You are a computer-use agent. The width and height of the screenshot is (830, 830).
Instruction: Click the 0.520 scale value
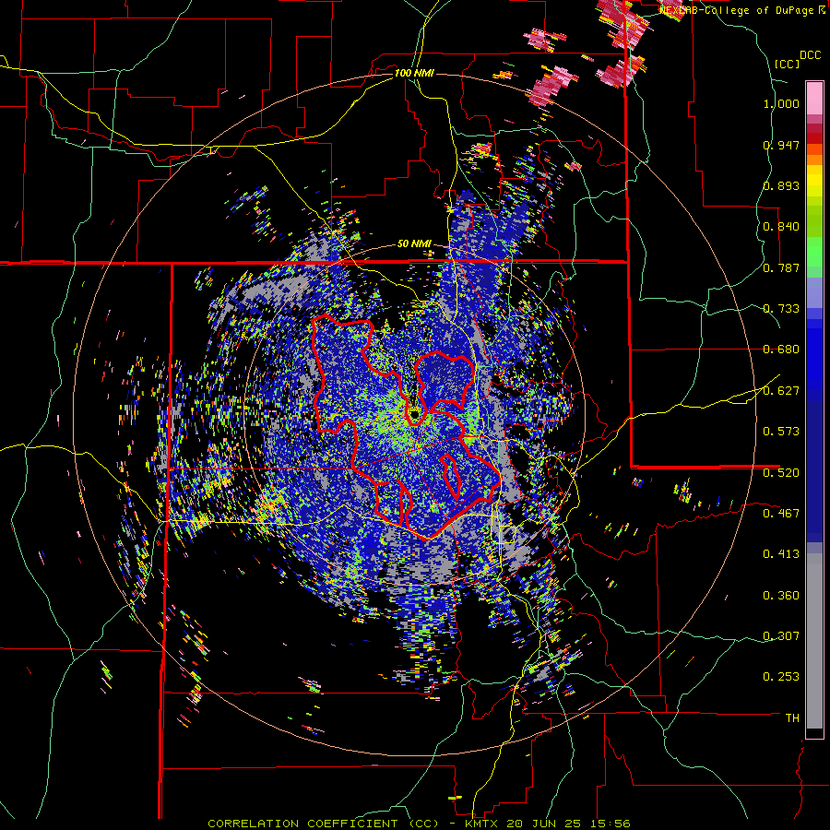[x=781, y=472]
